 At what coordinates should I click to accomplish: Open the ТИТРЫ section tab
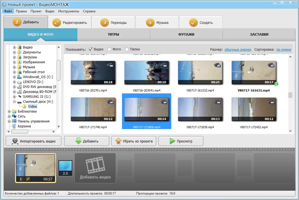coord(114,35)
